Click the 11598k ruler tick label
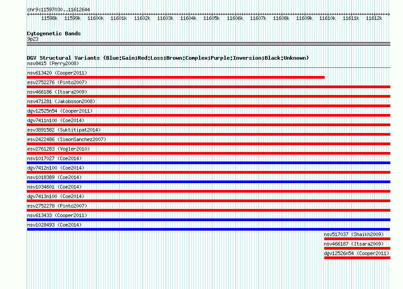Viewport: 403px width, 289px height. [x=49, y=18]
